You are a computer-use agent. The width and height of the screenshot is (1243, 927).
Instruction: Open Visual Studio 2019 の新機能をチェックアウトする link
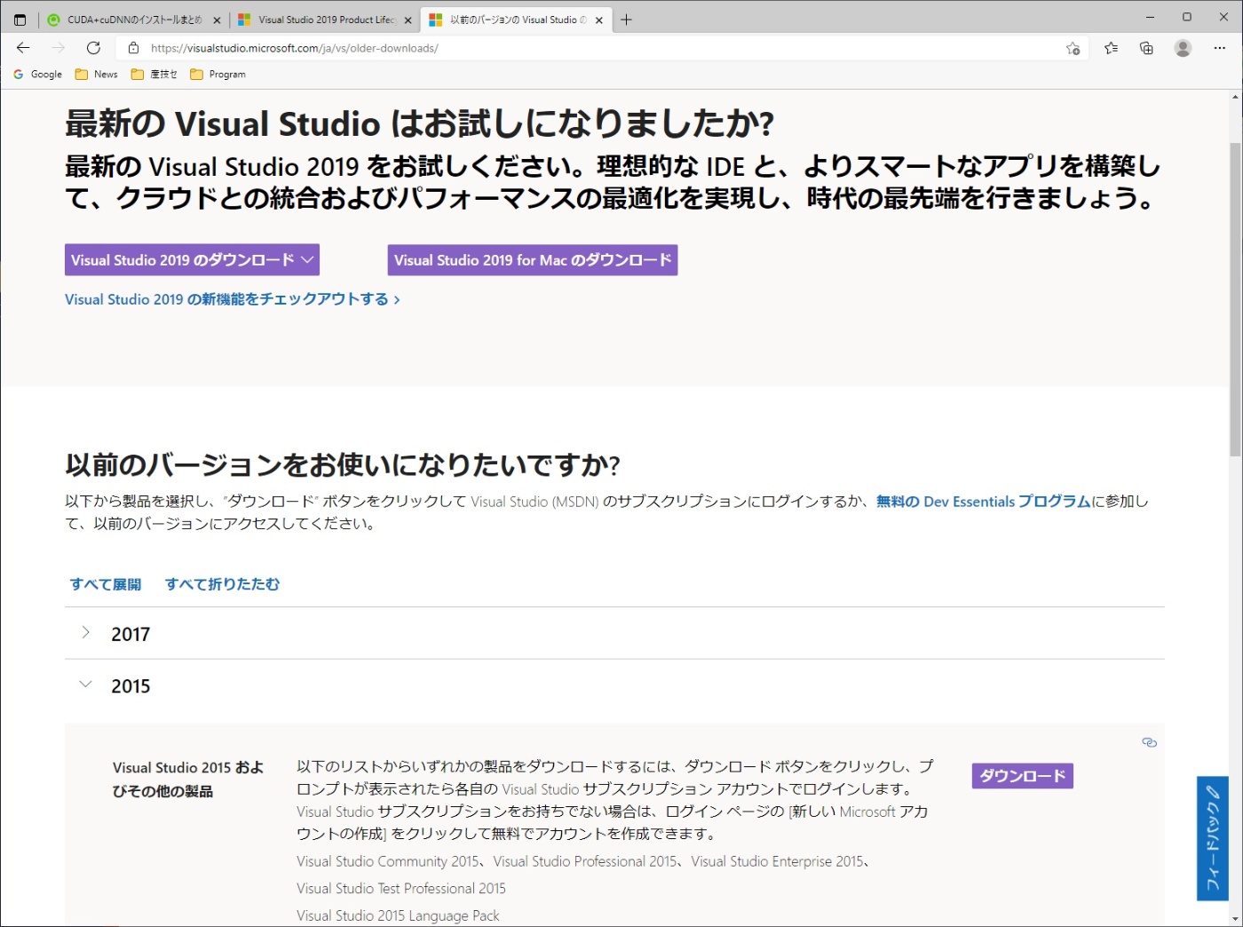click(x=233, y=299)
